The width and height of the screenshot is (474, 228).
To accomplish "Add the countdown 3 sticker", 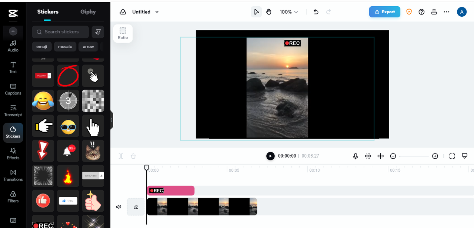I will [68, 100].
